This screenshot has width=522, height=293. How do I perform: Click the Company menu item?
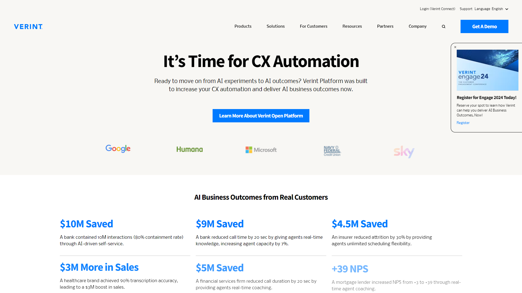(x=418, y=26)
